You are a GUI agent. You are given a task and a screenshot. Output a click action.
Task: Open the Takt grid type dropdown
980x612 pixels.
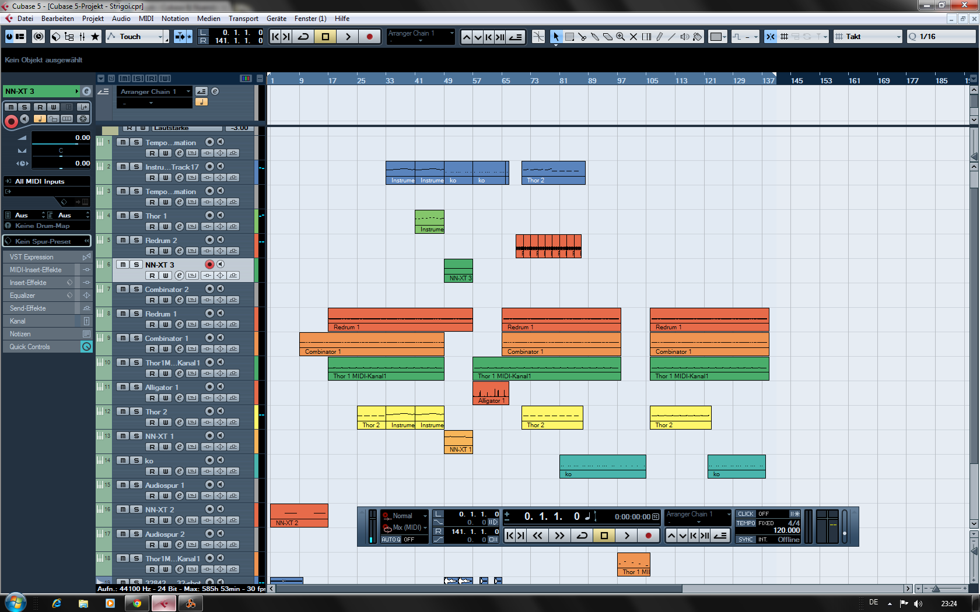[898, 37]
